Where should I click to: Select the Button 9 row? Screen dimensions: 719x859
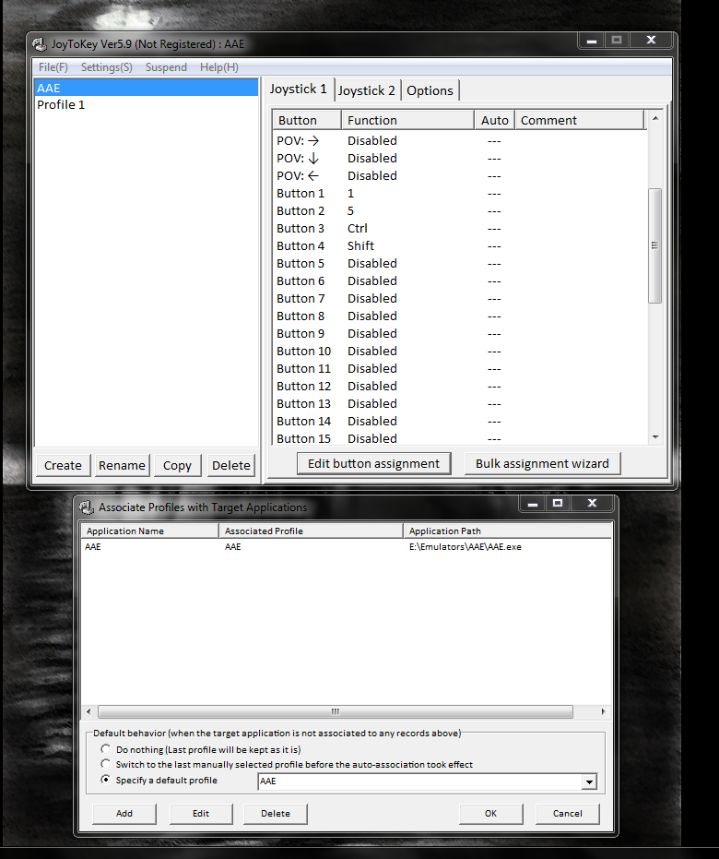pos(460,334)
